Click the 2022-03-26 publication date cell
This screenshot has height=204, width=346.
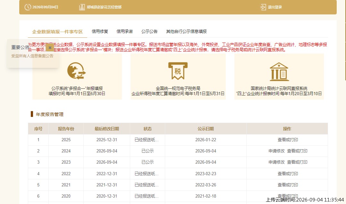click(206, 185)
